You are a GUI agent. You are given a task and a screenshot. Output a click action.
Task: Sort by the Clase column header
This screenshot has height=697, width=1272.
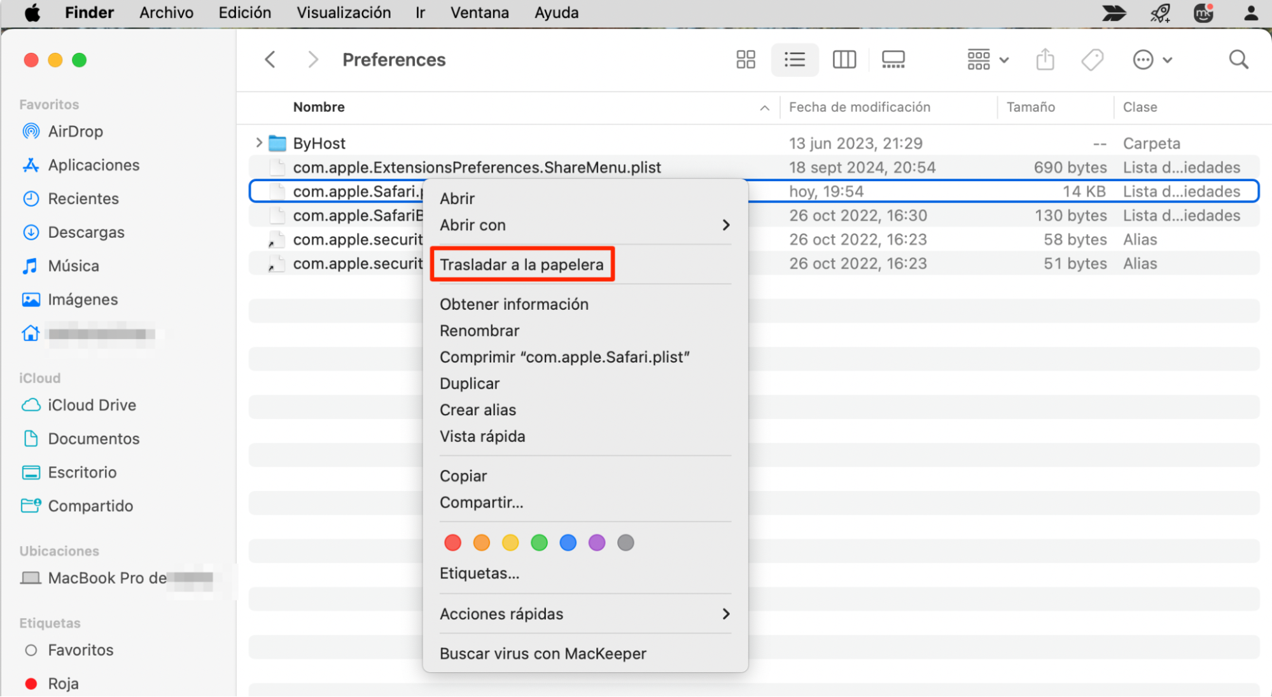tap(1140, 107)
